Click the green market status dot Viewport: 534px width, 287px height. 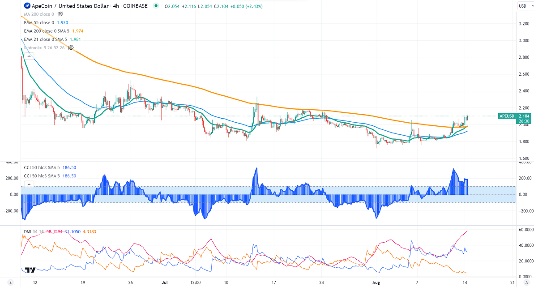pyautogui.click(x=156, y=5)
